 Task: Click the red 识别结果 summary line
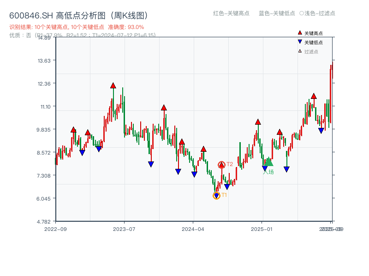click(x=77, y=27)
